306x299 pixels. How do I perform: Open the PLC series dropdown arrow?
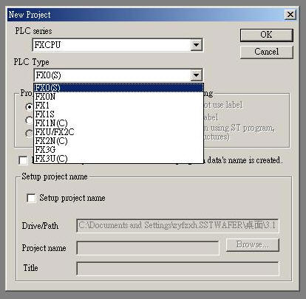click(196, 45)
